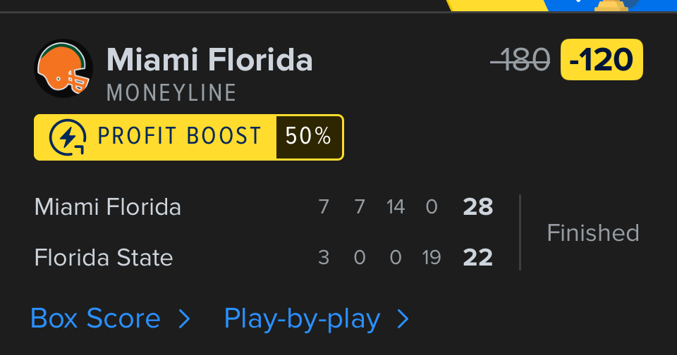This screenshot has height=355, width=677.
Task: Click the profit boost lightning bolt icon
Action: [x=68, y=137]
